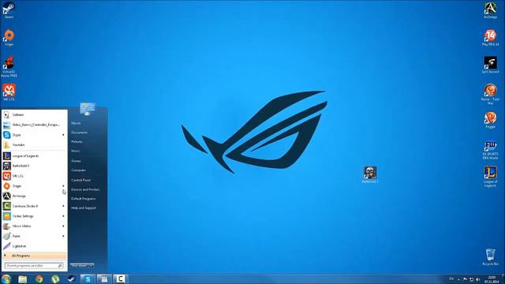
Task: Open MK LOL from the Start menu list
Action: click(35, 176)
